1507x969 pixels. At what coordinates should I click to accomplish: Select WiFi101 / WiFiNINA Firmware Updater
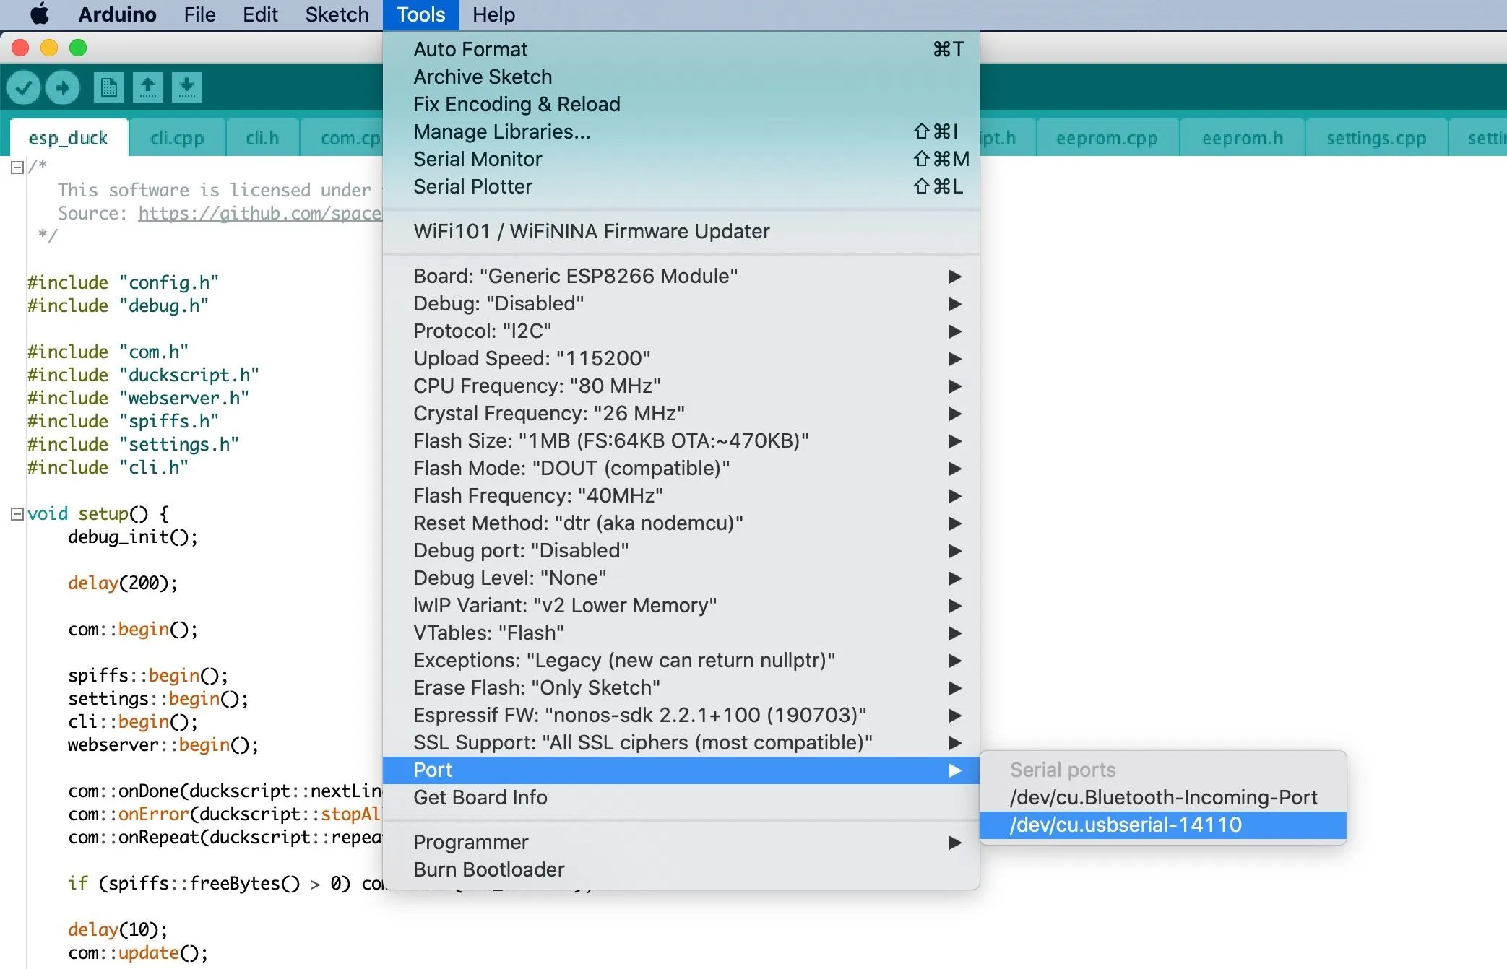681,232
